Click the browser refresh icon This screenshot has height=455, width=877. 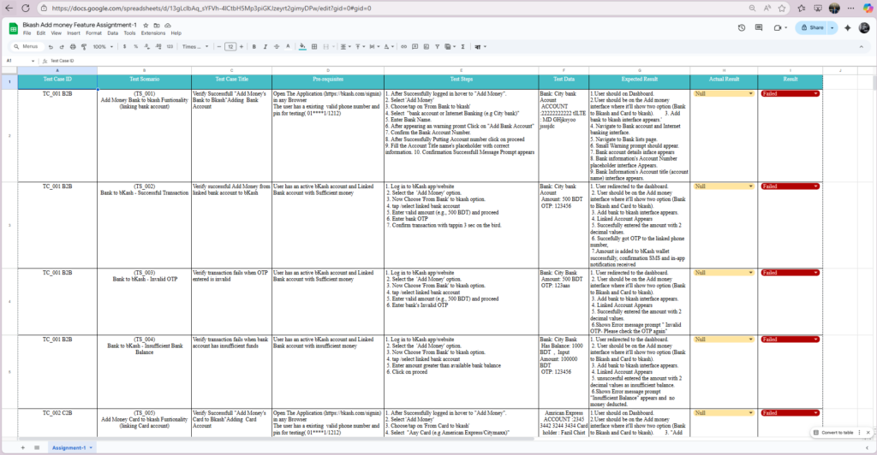[x=26, y=9]
